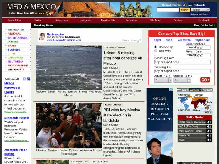Viewport: 219px width, 164px height.
Task: Click the red GO button
Action: point(205,80)
